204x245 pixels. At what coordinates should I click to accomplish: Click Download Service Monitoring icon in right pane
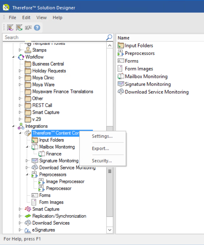(121, 92)
